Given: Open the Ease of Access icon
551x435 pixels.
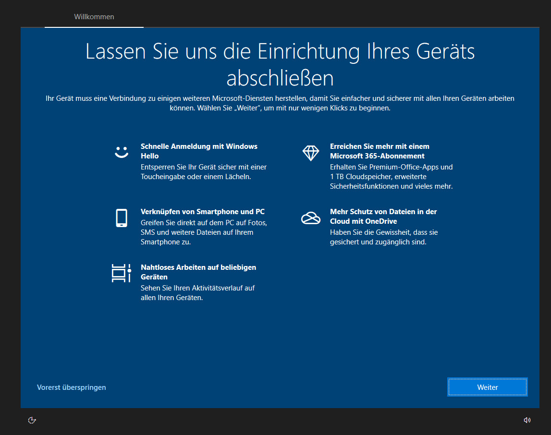Looking at the screenshot, I should (x=32, y=420).
